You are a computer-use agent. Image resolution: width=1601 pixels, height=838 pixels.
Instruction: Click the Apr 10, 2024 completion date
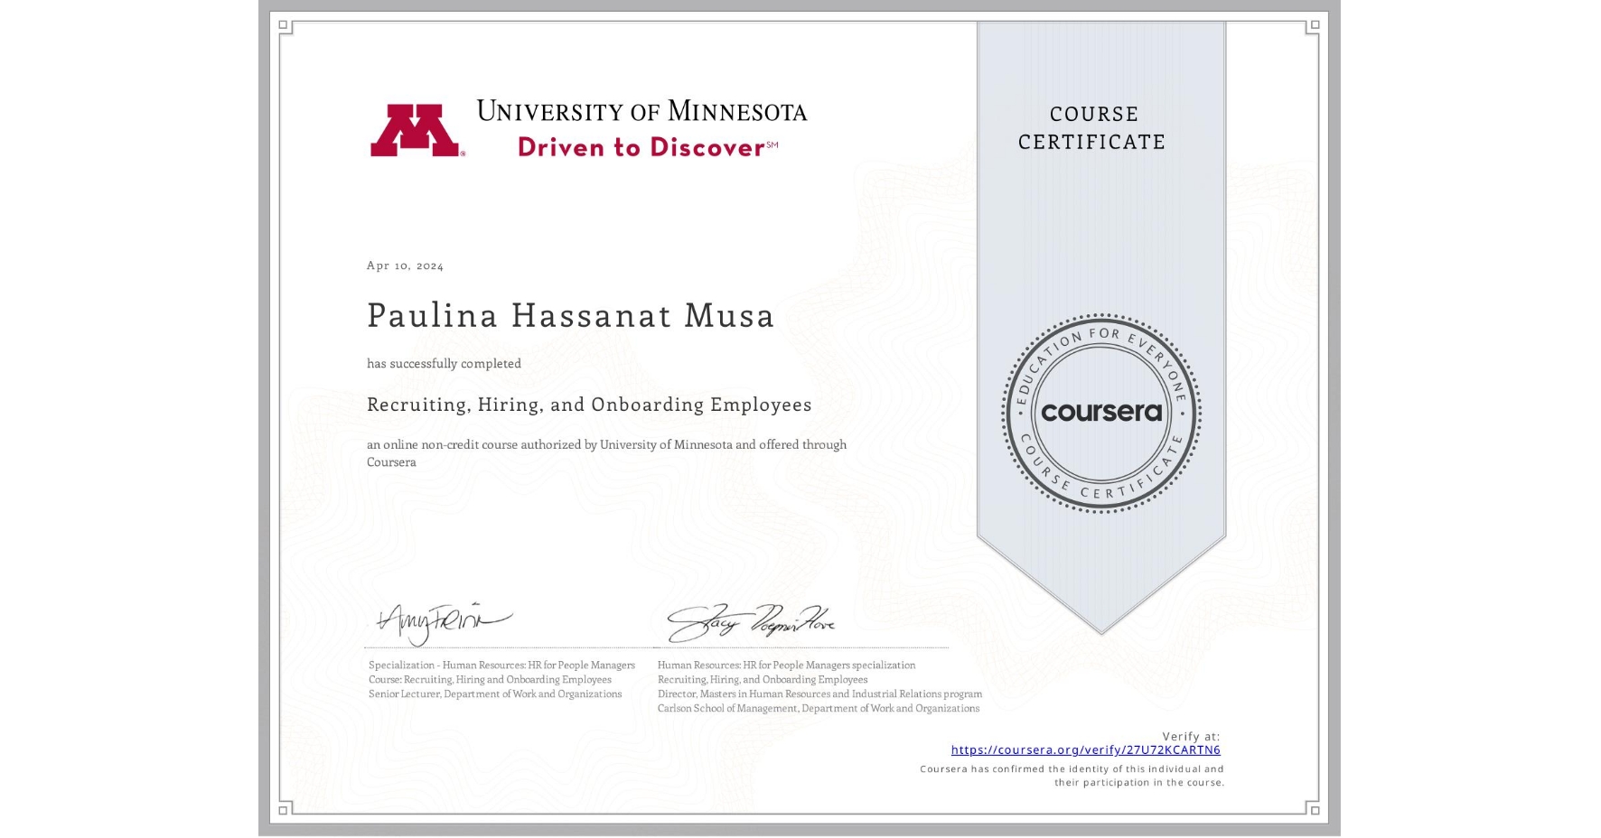(x=404, y=265)
